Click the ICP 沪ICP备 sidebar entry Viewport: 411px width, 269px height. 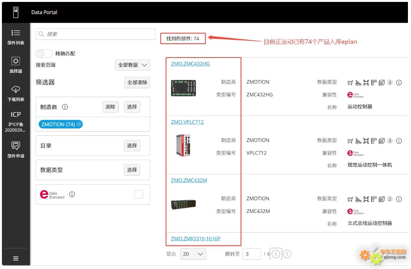click(x=16, y=122)
